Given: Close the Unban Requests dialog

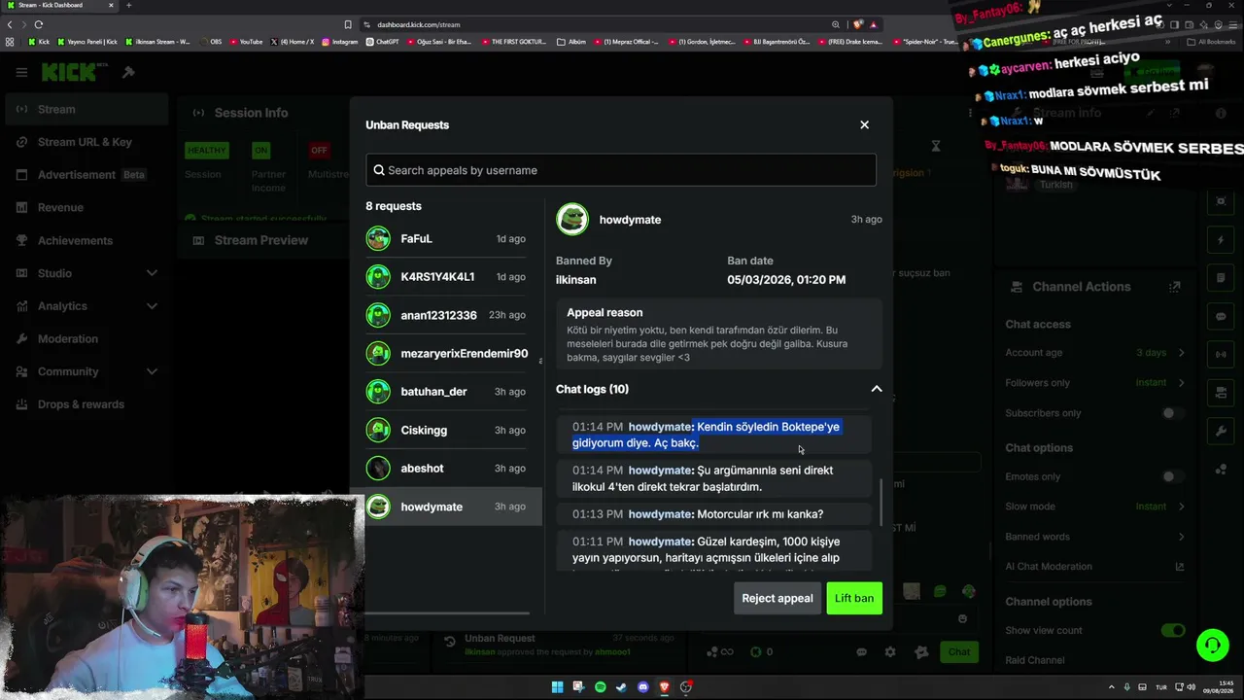Looking at the screenshot, I should point(864,124).
